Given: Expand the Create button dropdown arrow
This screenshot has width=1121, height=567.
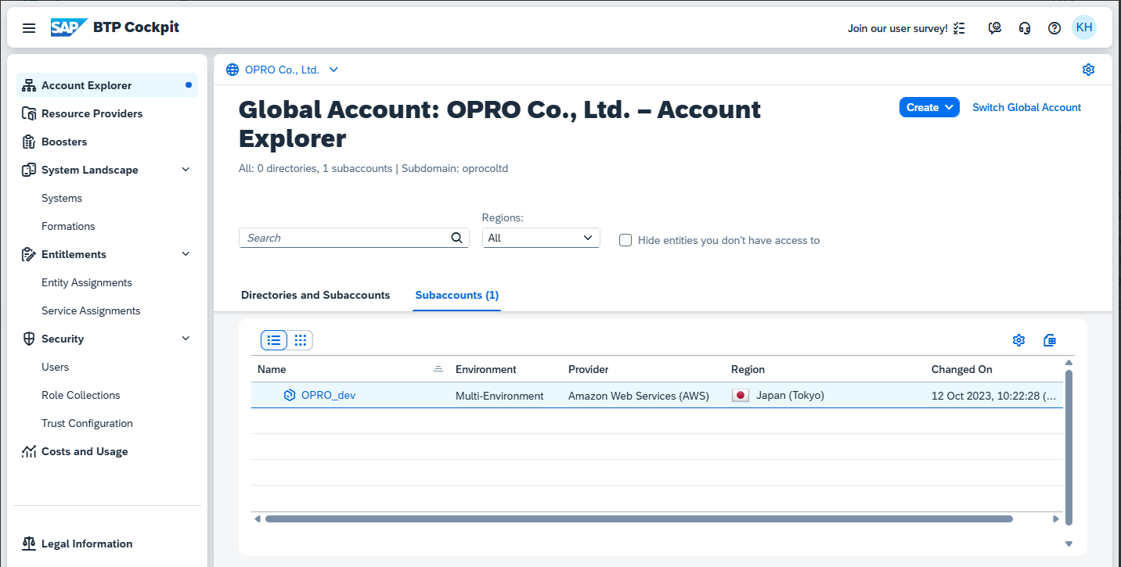Looking at the screenshot, I should point(950,107).
